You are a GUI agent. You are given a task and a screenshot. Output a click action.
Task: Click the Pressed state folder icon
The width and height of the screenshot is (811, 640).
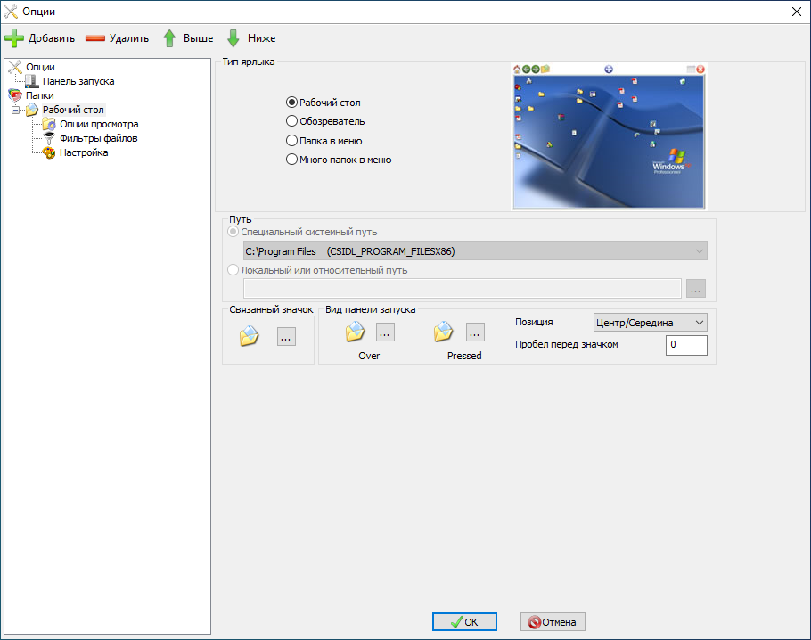pyautogui.click(x=443, y=332)
